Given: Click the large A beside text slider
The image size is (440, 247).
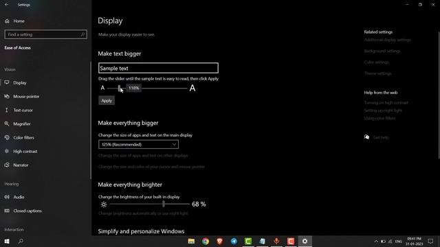Looking at the screenshot, I should pos(192,89).
